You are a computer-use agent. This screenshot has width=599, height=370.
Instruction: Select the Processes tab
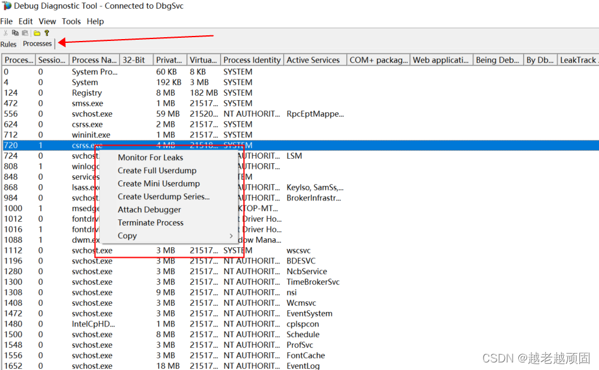click(37, 43)
